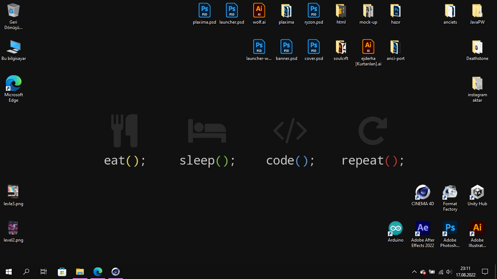
Task: Open Task View on the taskbar
Action: pos(44,272)
